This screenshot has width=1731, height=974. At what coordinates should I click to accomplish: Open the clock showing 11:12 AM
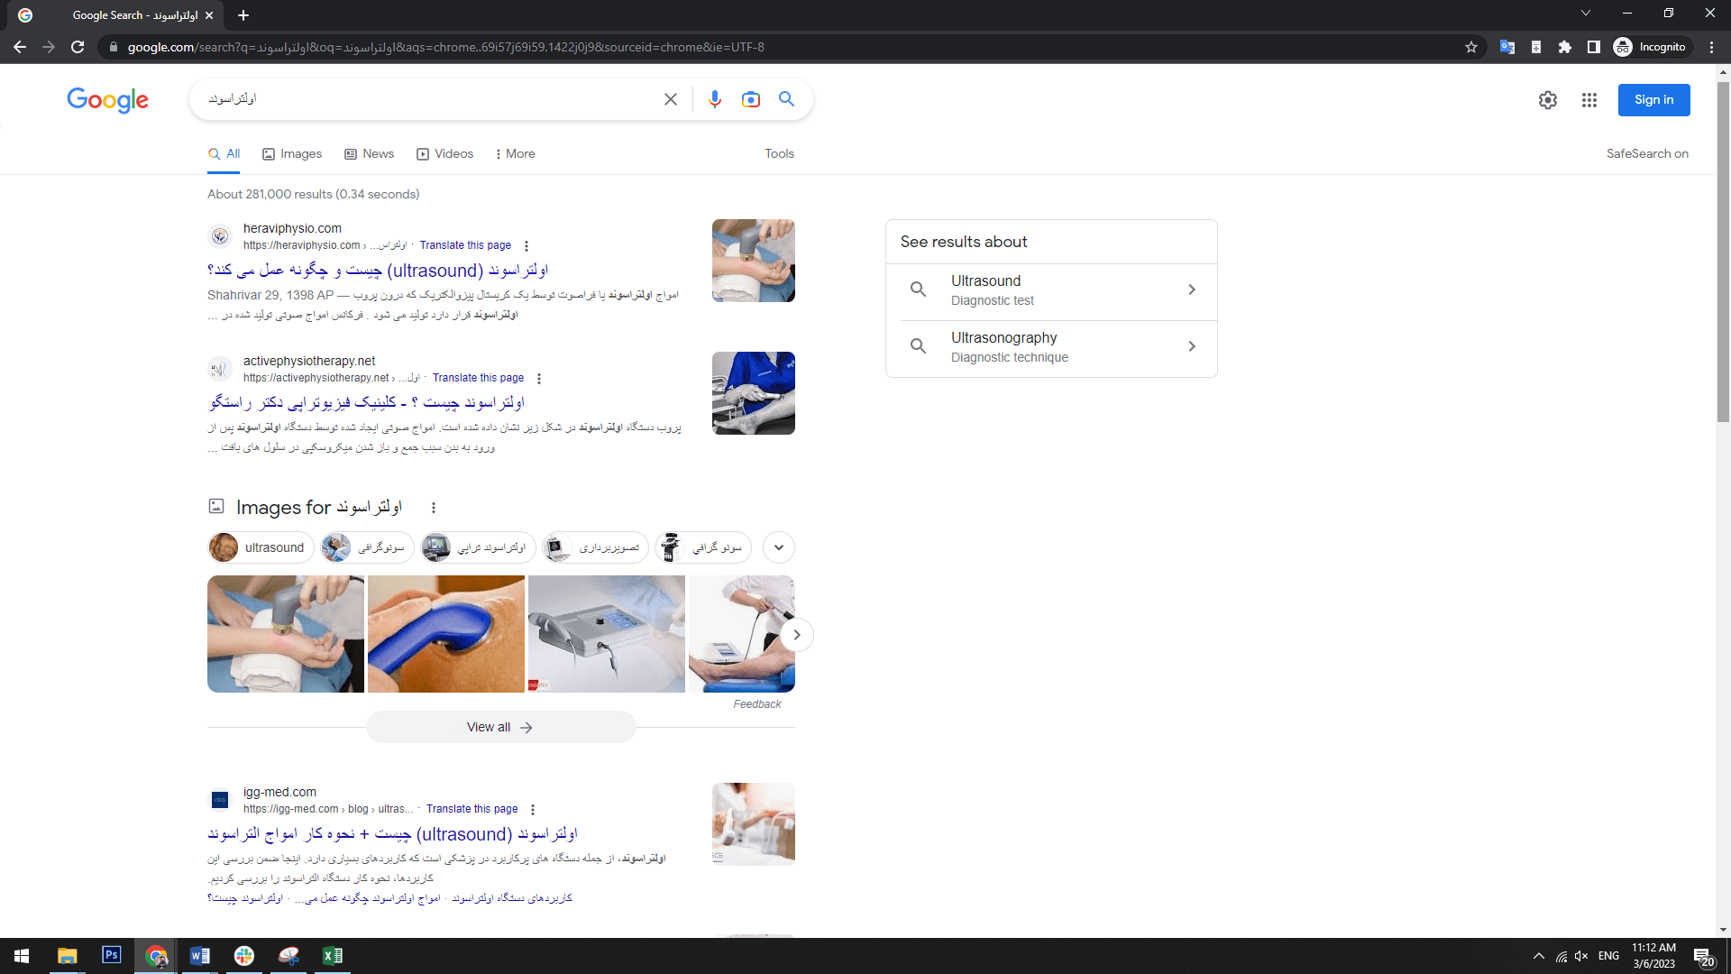1653,956
